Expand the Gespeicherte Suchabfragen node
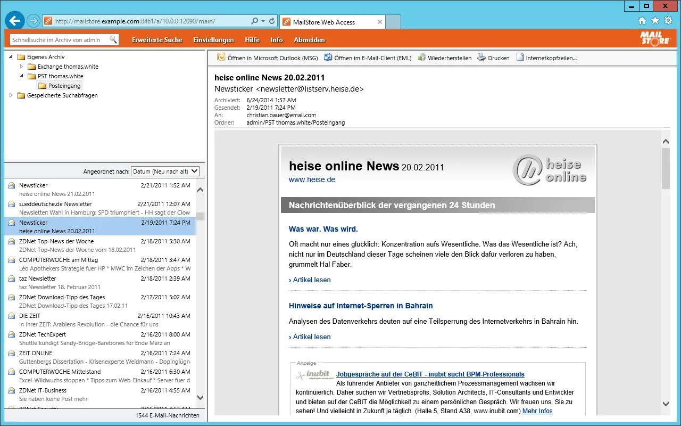This screenshot has height=426, width=681. pos(11,95)
